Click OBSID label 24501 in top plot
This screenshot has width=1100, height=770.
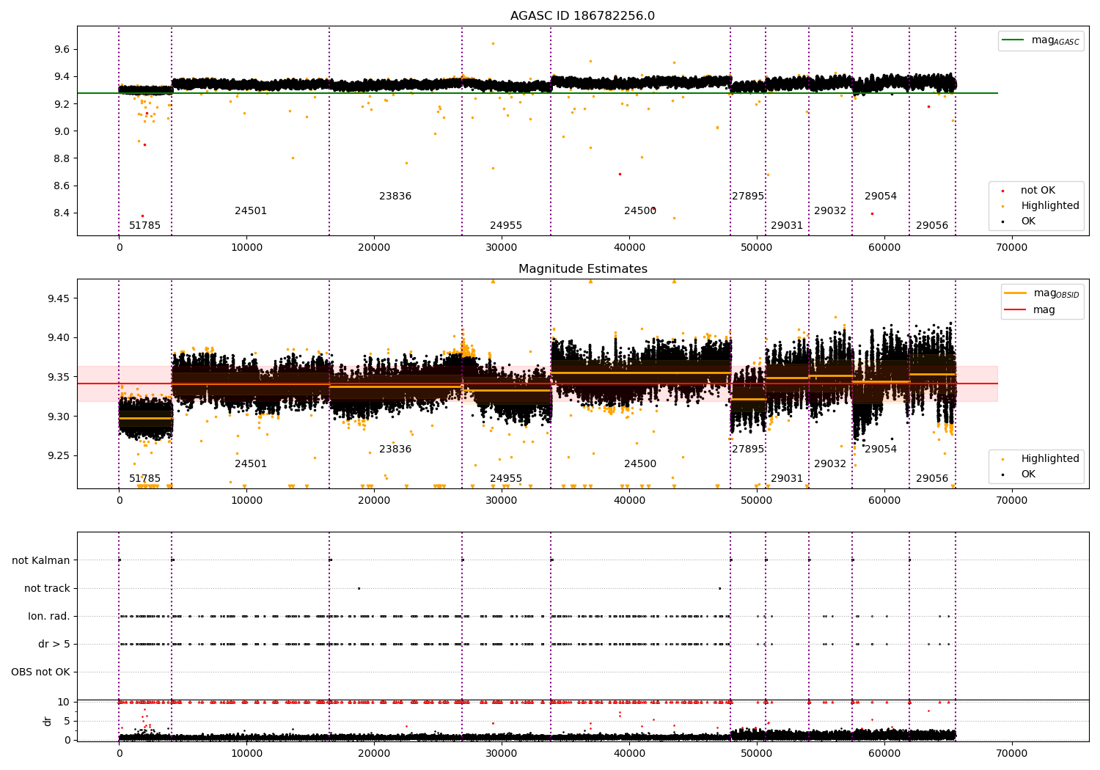251,211
